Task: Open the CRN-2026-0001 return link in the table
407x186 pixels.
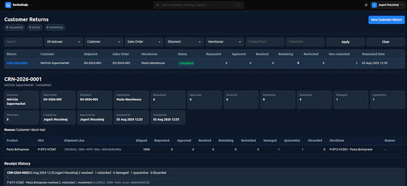Action: (17, 63)
